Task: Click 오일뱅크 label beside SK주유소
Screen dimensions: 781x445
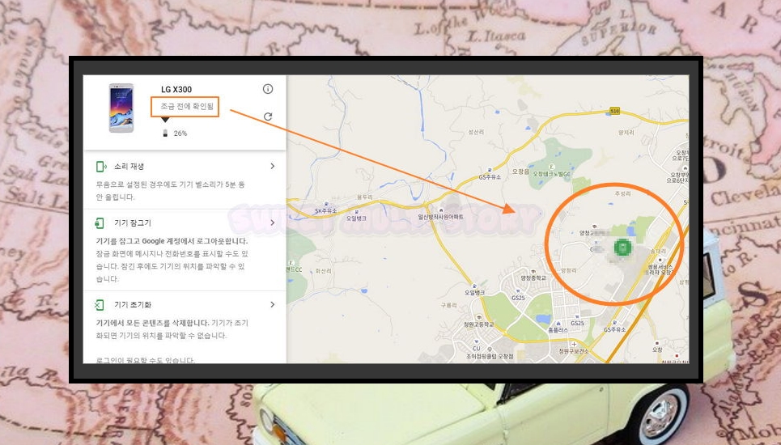Action: (356, 218)
